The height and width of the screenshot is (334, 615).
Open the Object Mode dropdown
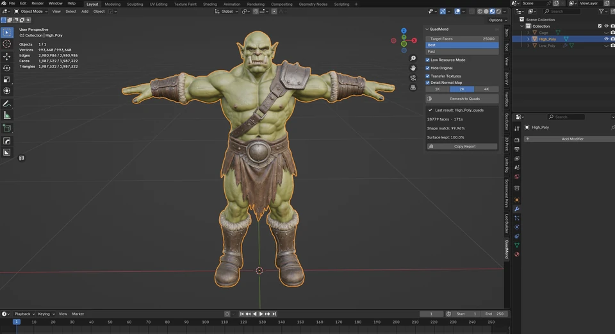click(31, 12)
